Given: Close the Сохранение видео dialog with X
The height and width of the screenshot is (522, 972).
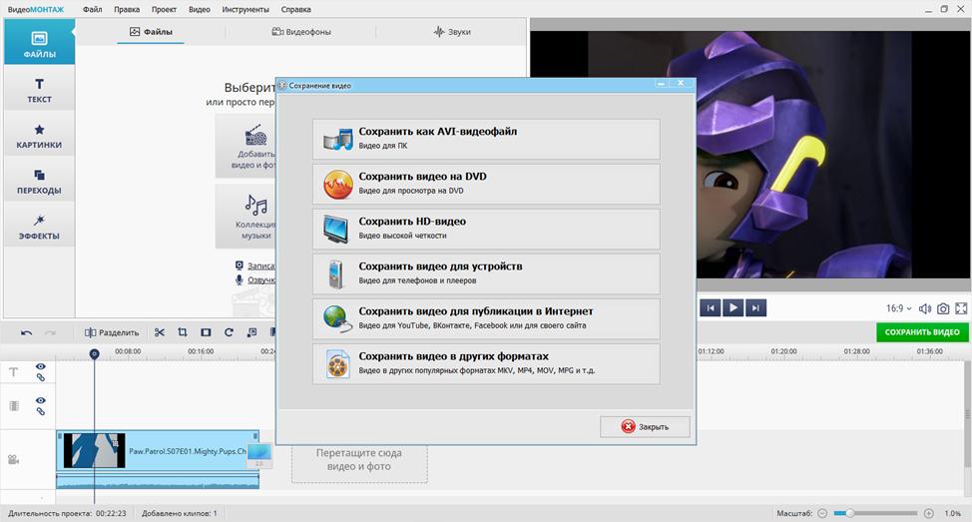Looking at the screenshot, I should click(x=681, y=83).
